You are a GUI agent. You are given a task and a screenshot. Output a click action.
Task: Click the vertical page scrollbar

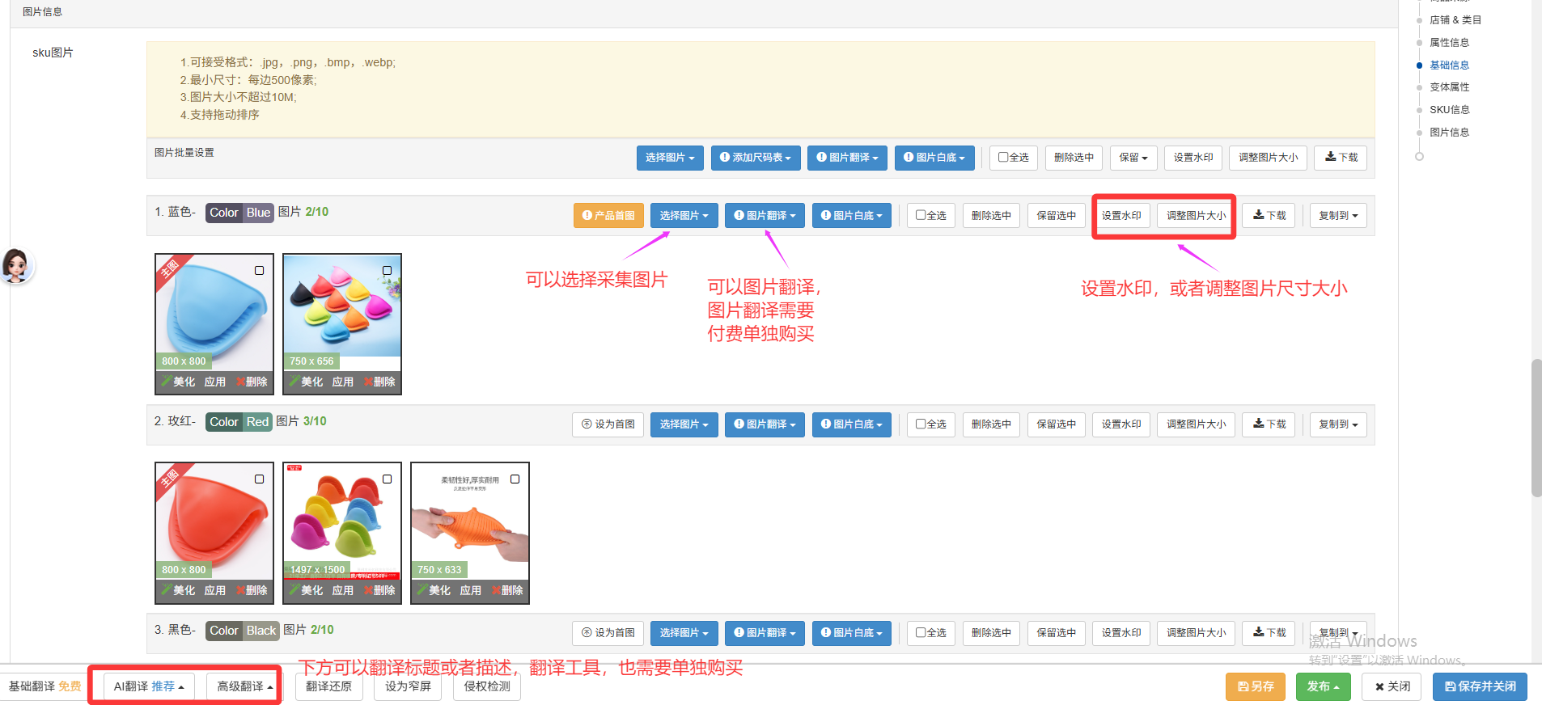(x=1536, y=428)
